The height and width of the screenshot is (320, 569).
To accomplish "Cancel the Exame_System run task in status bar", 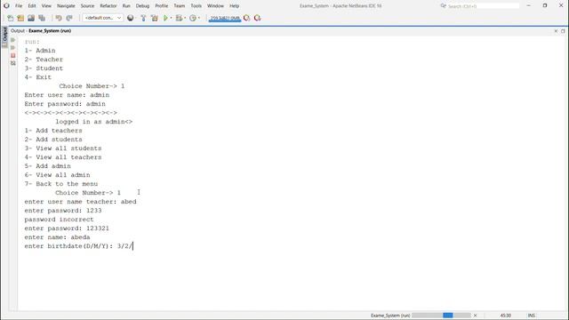I will point(476,316).
